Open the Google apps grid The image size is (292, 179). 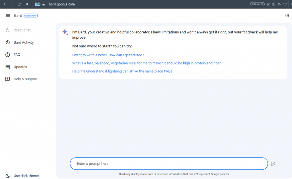[287, 15]
